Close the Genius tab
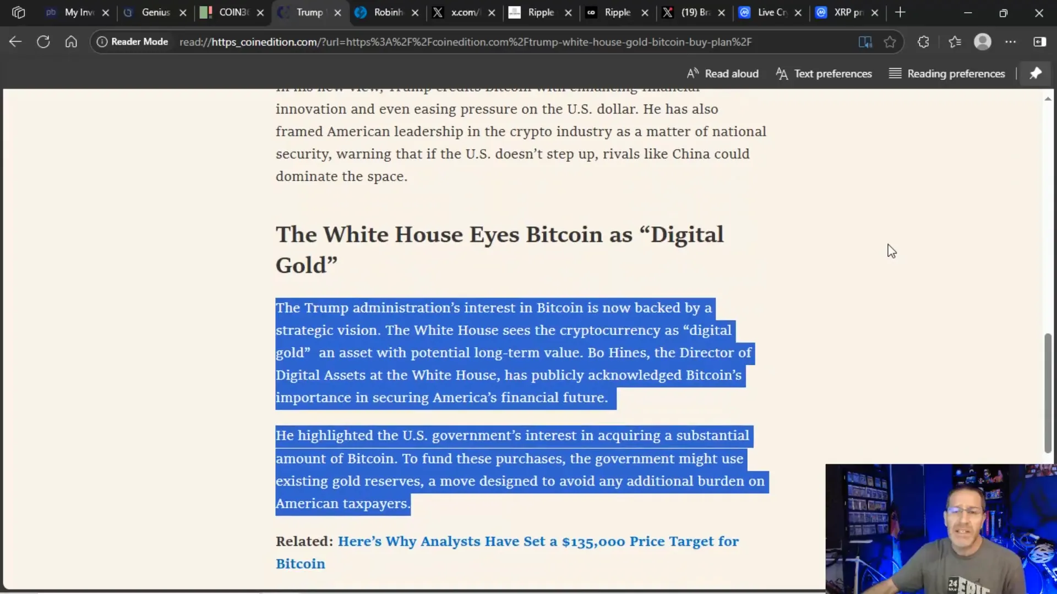1057x594 pixels. 183,12
